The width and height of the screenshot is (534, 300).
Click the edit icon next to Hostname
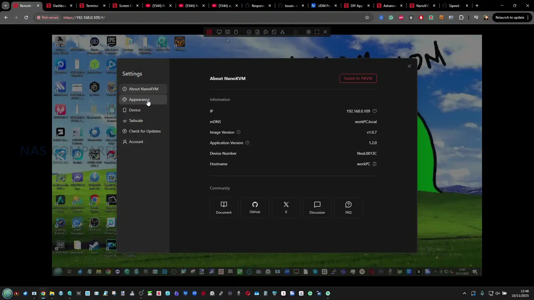tap(375, 164)
